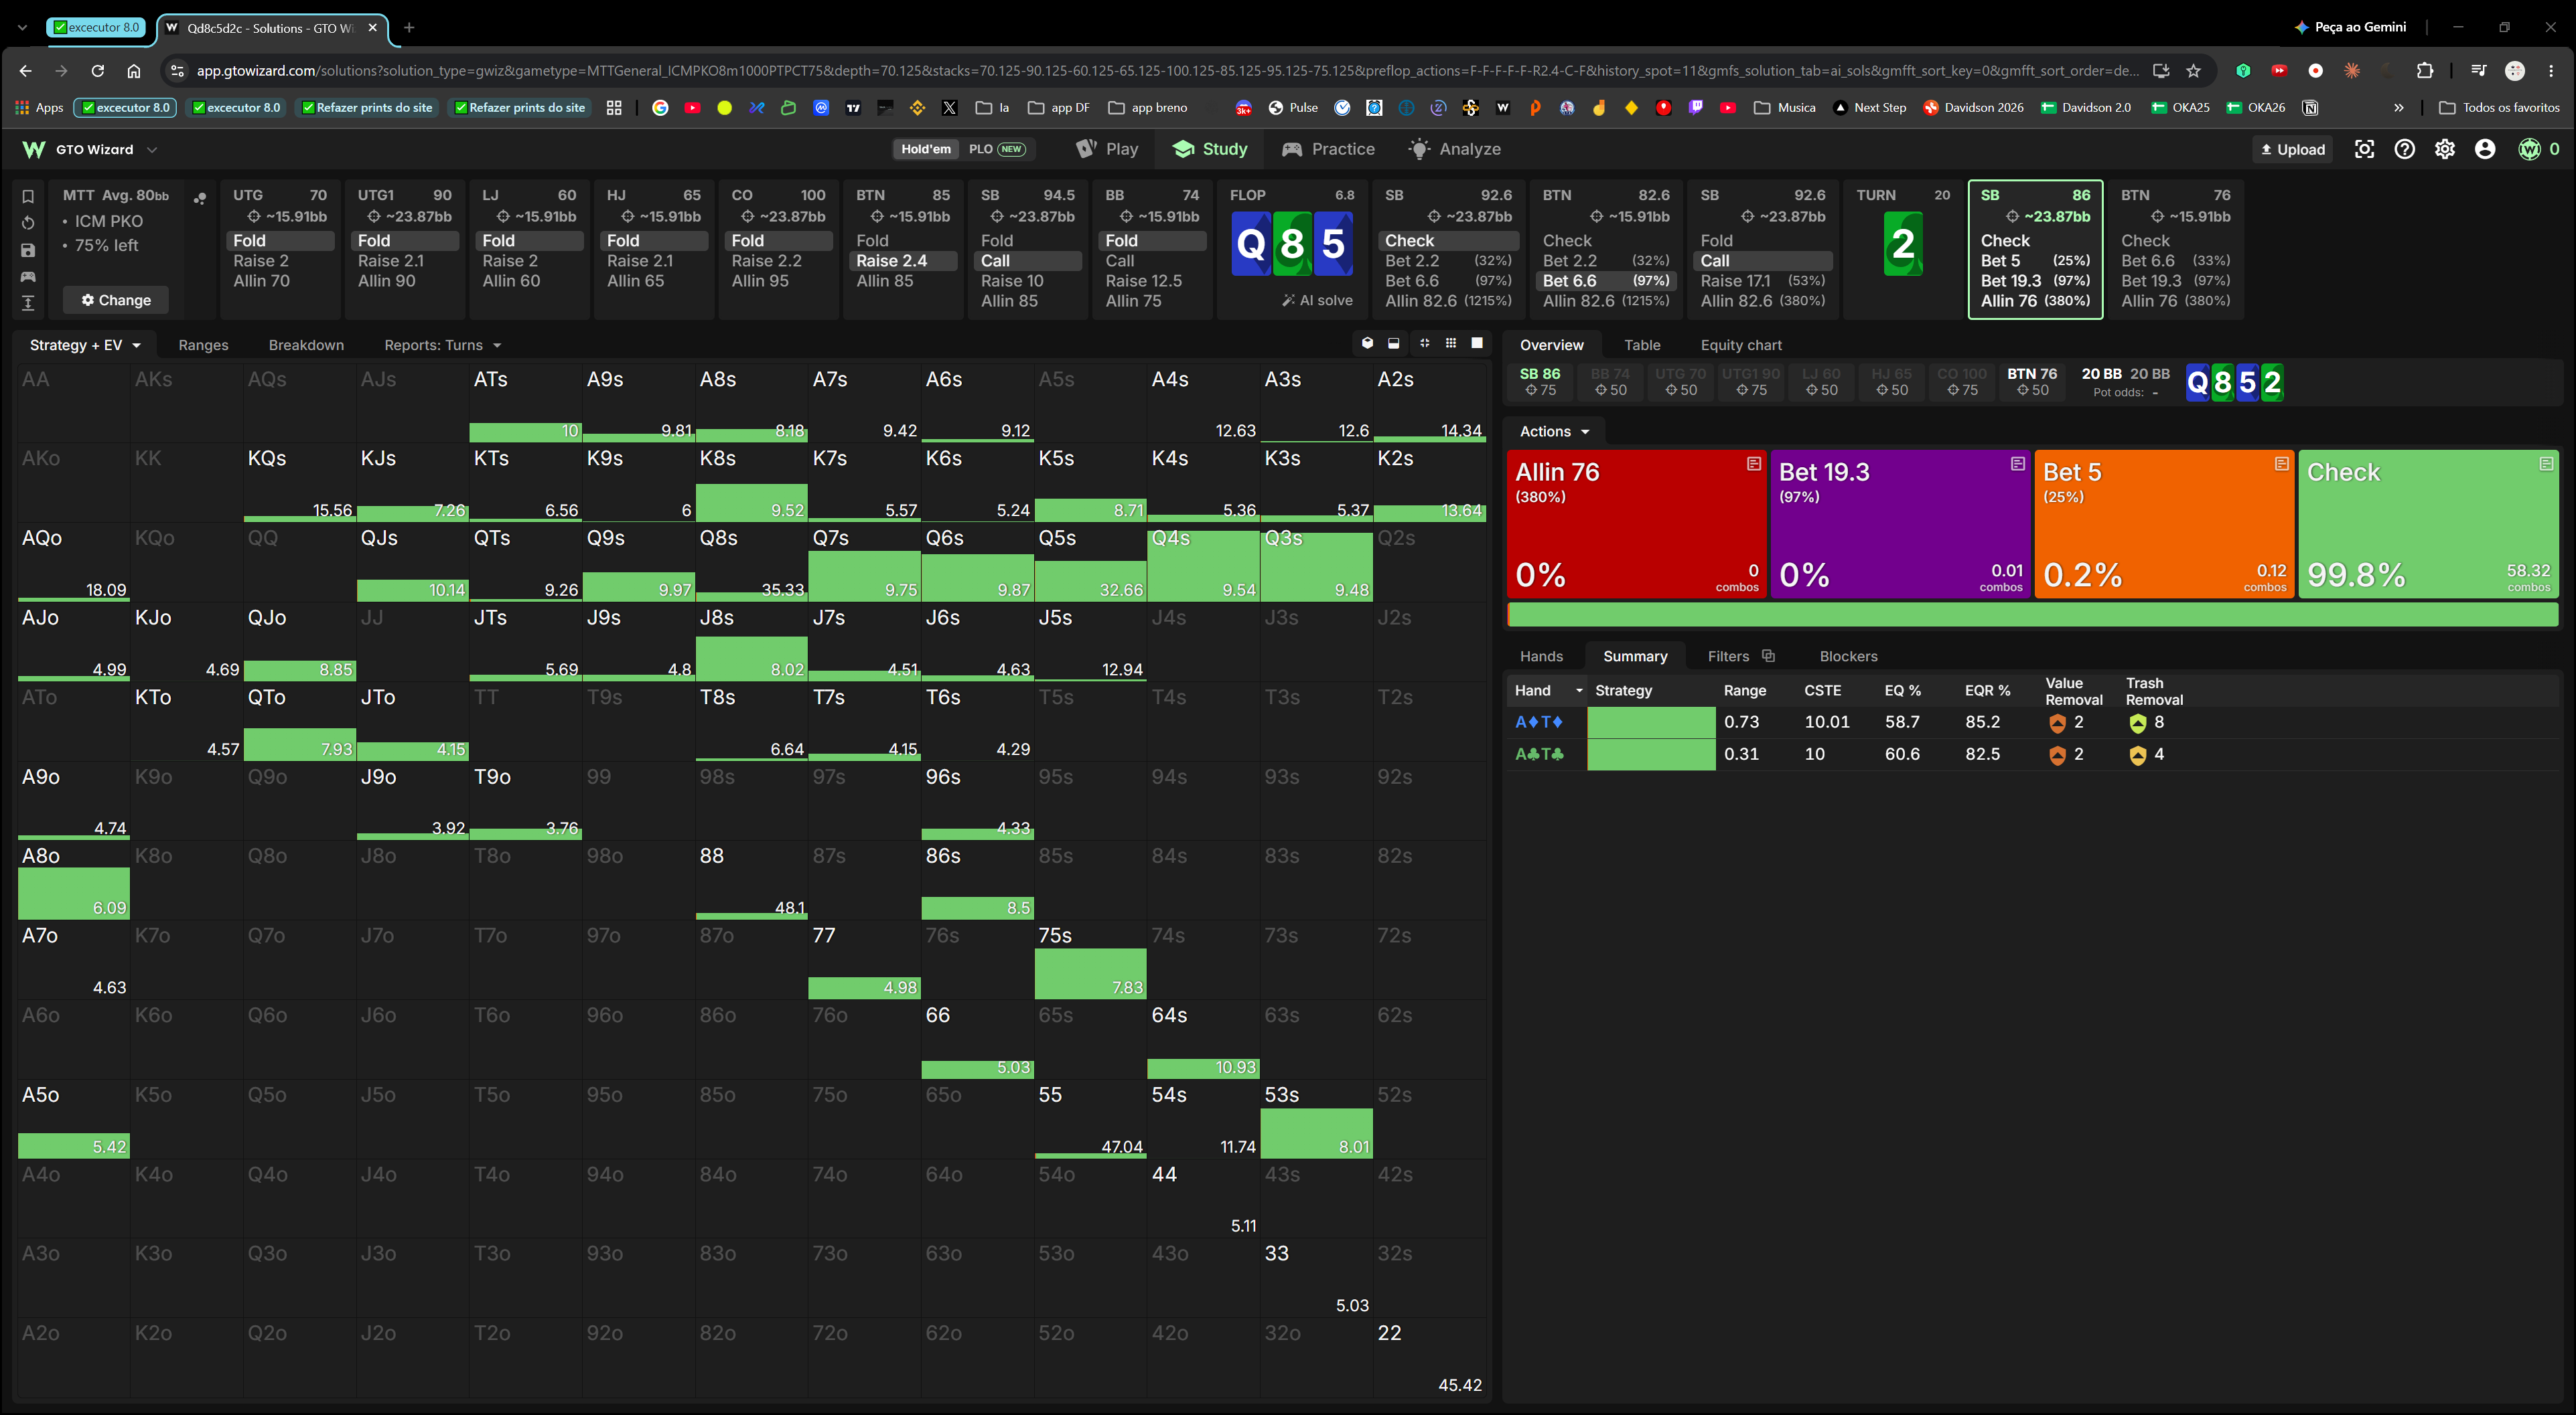Open note icon on Check action card
The image size is (2576, 1415).
point(2545,464)
